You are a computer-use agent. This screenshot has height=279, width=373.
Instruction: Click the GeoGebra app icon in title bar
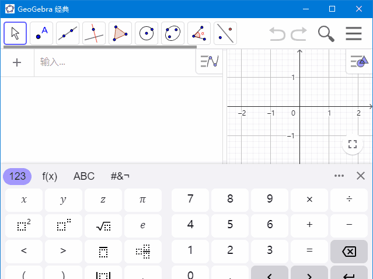pos(10,9)
